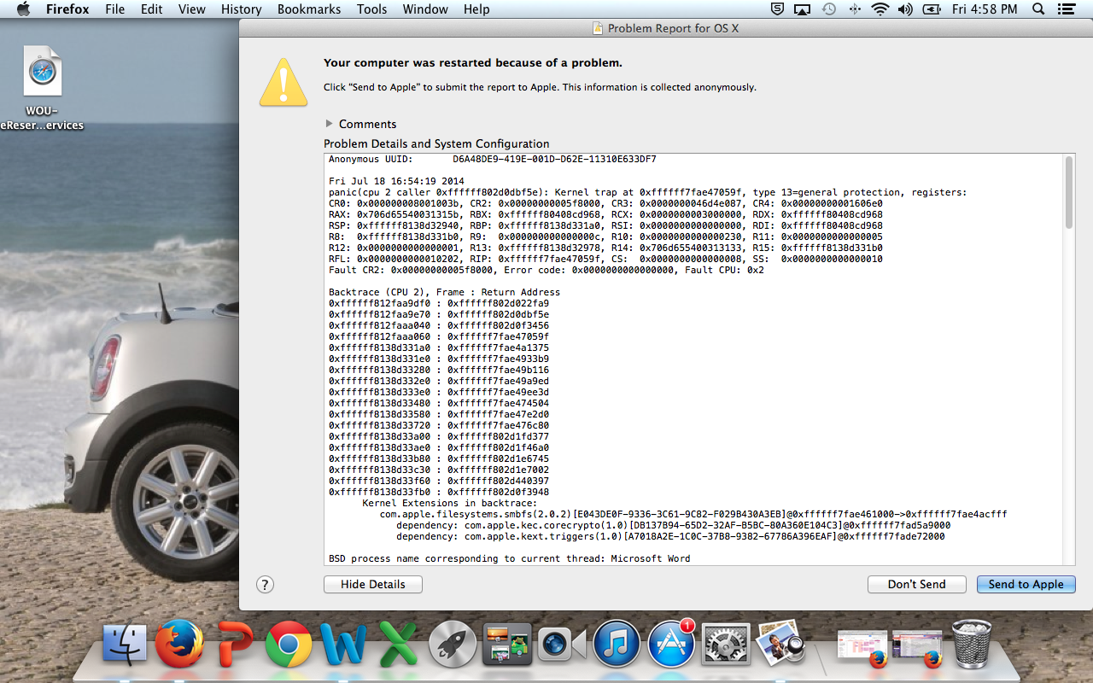The image size is (1093, 683).
Task: Click Send to Apple button
Action: coord(1026,584)
